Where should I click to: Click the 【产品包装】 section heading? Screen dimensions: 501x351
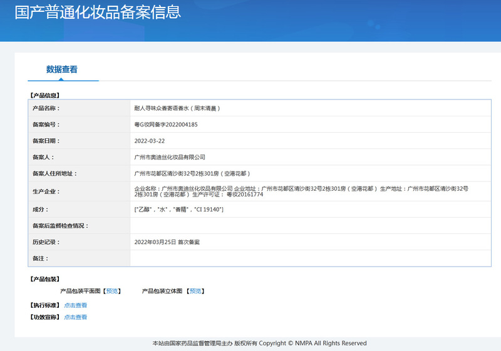[44, 279]
